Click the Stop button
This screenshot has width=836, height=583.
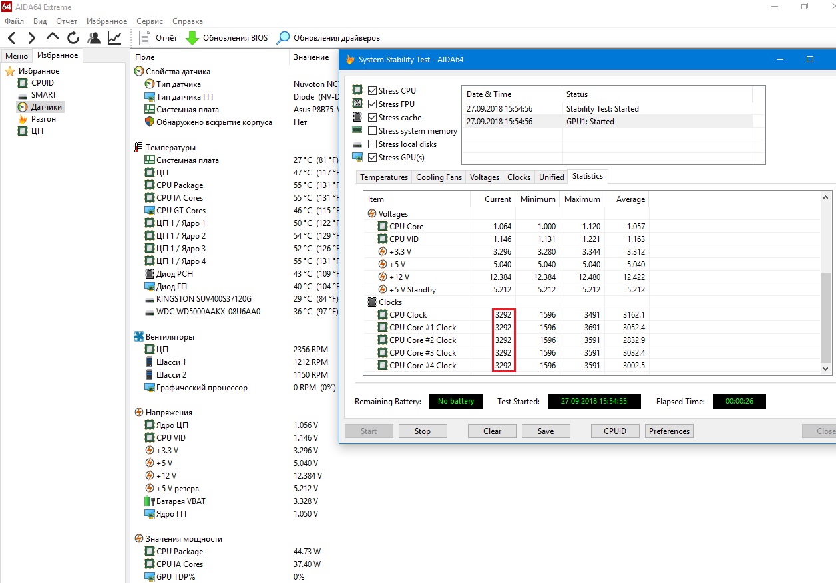tap(423, 431)
